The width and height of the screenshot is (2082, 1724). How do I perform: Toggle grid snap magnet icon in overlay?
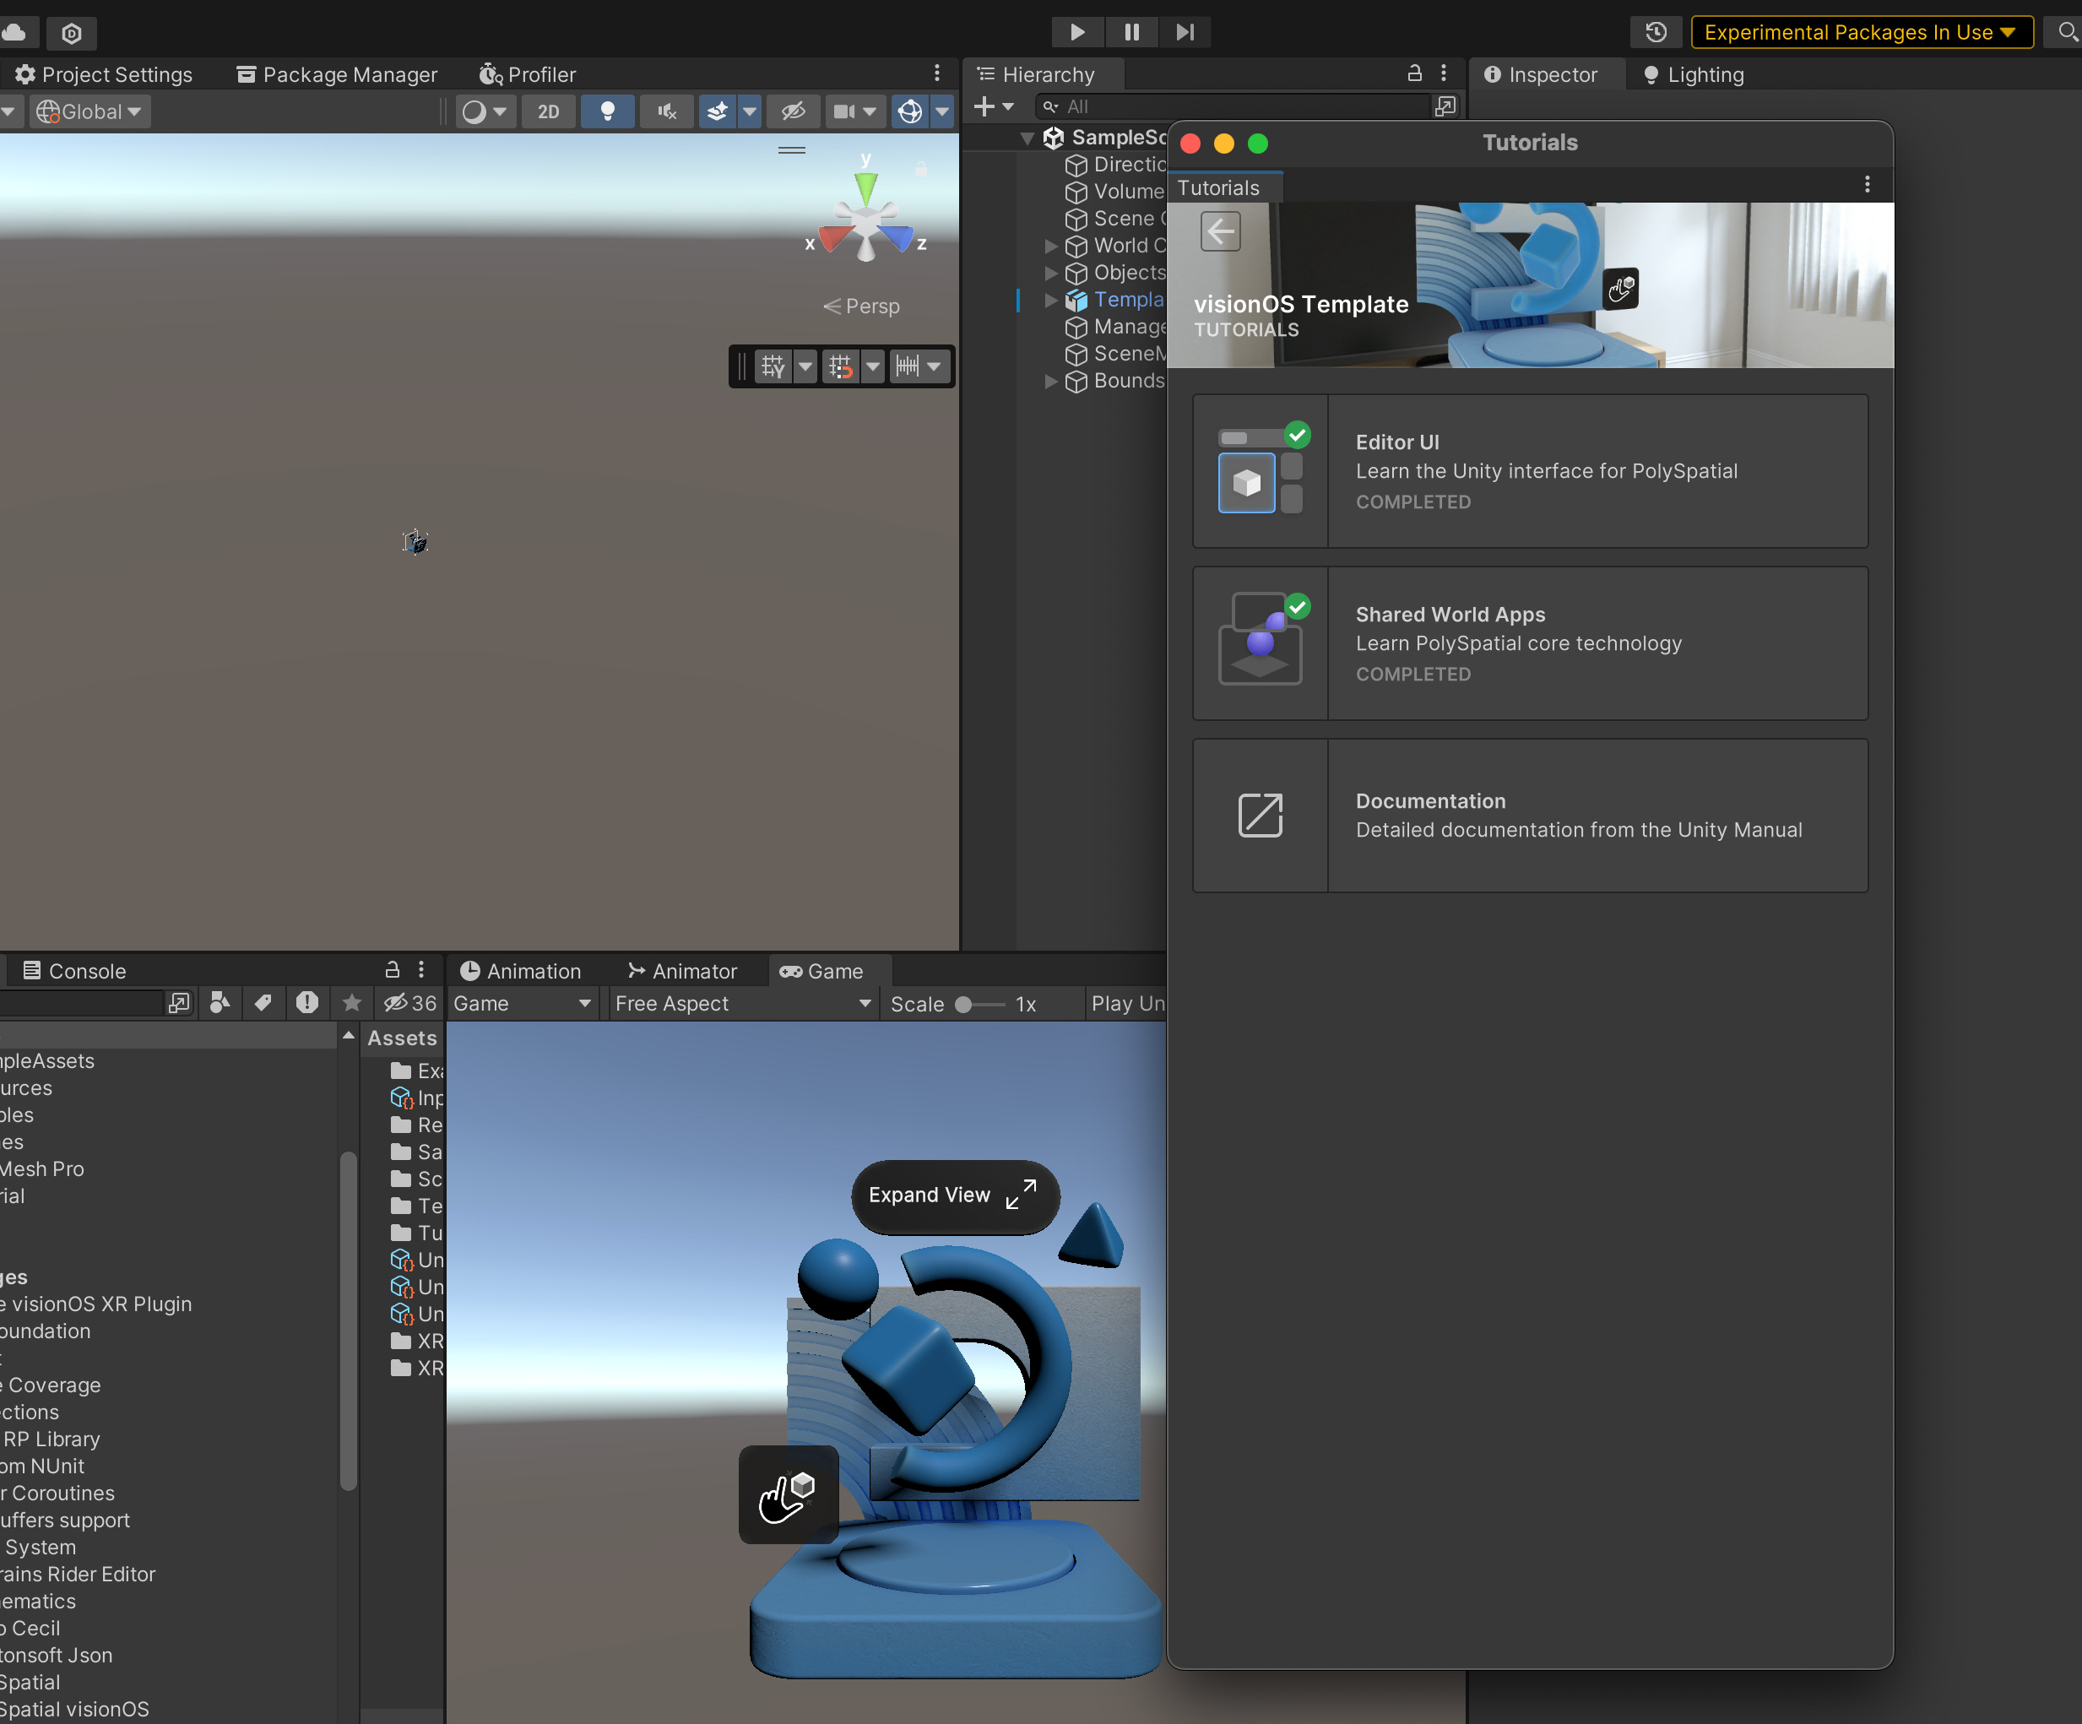(841, 366)
